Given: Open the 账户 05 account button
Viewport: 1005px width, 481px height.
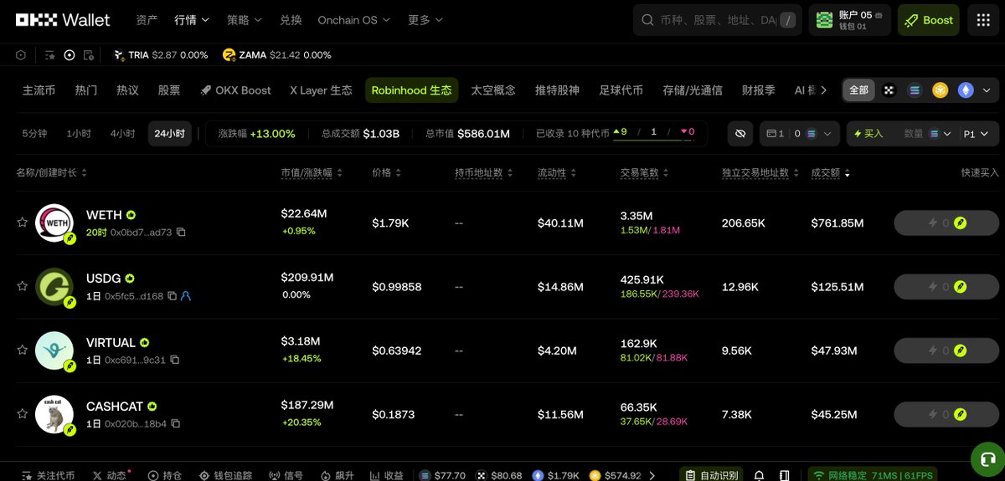Looking at the screenshot, I should tap(849, 20).
